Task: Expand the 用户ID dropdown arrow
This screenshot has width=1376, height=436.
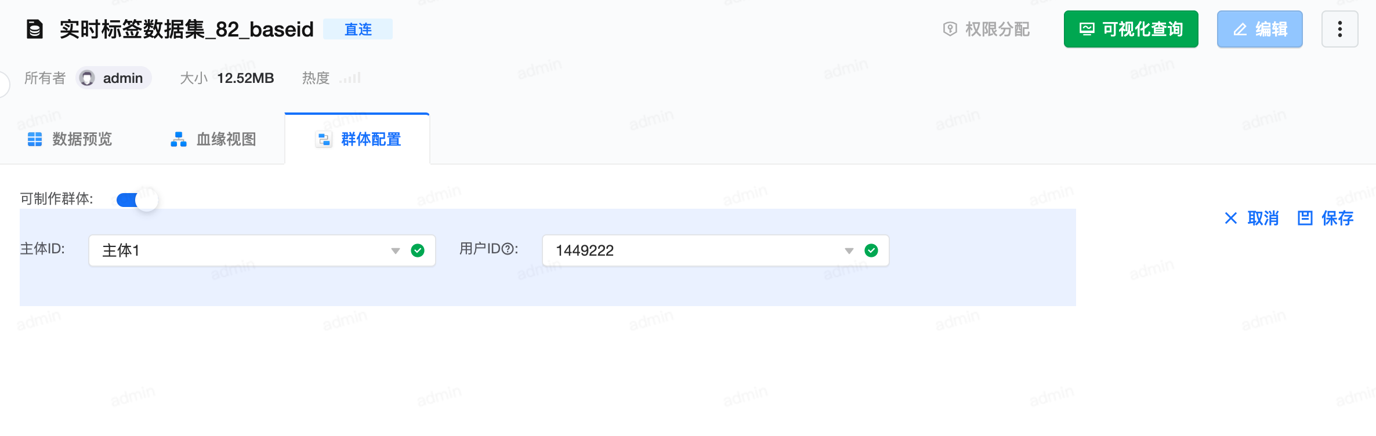Action: click(x=849, y=251)
